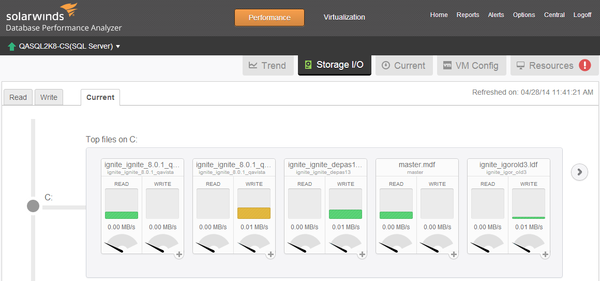Click first ignite file READ green bar

pyautogui.click(x=122, y=215)
